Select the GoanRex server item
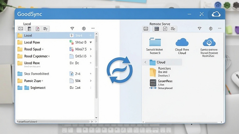Screen dimensions: 239x134 pyautogui.click(x=161, y=84)
